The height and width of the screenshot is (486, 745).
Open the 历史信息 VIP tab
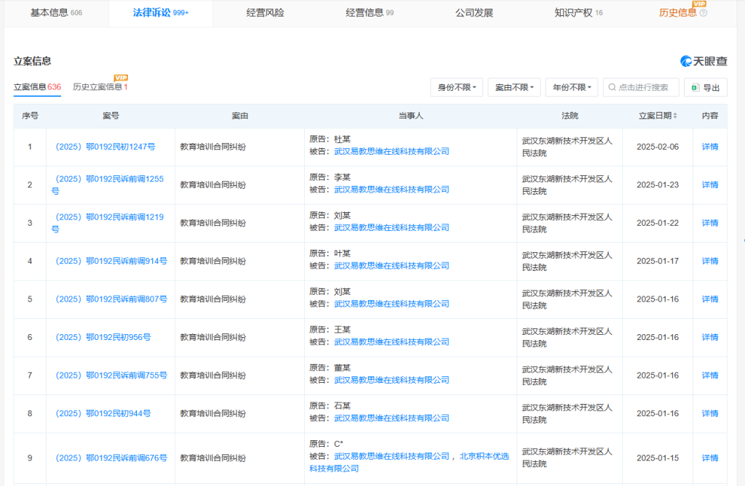[x=677, y=13]
